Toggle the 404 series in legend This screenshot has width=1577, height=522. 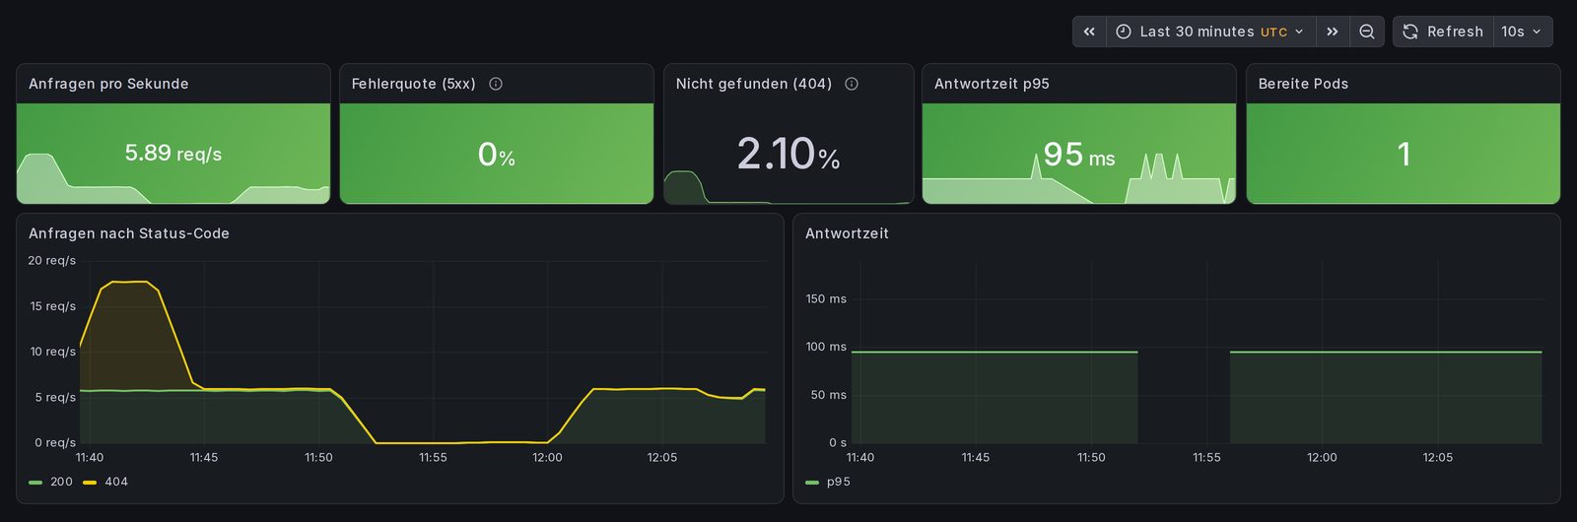coord(116,482)
